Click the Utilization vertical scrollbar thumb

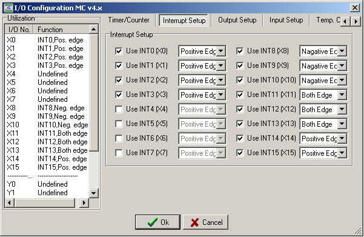tap(93, 93)
